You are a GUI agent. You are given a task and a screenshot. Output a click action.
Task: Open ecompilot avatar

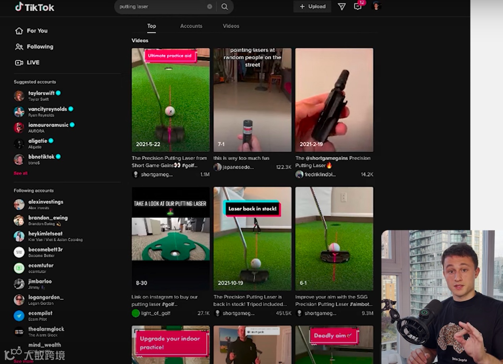pos(19,316)
